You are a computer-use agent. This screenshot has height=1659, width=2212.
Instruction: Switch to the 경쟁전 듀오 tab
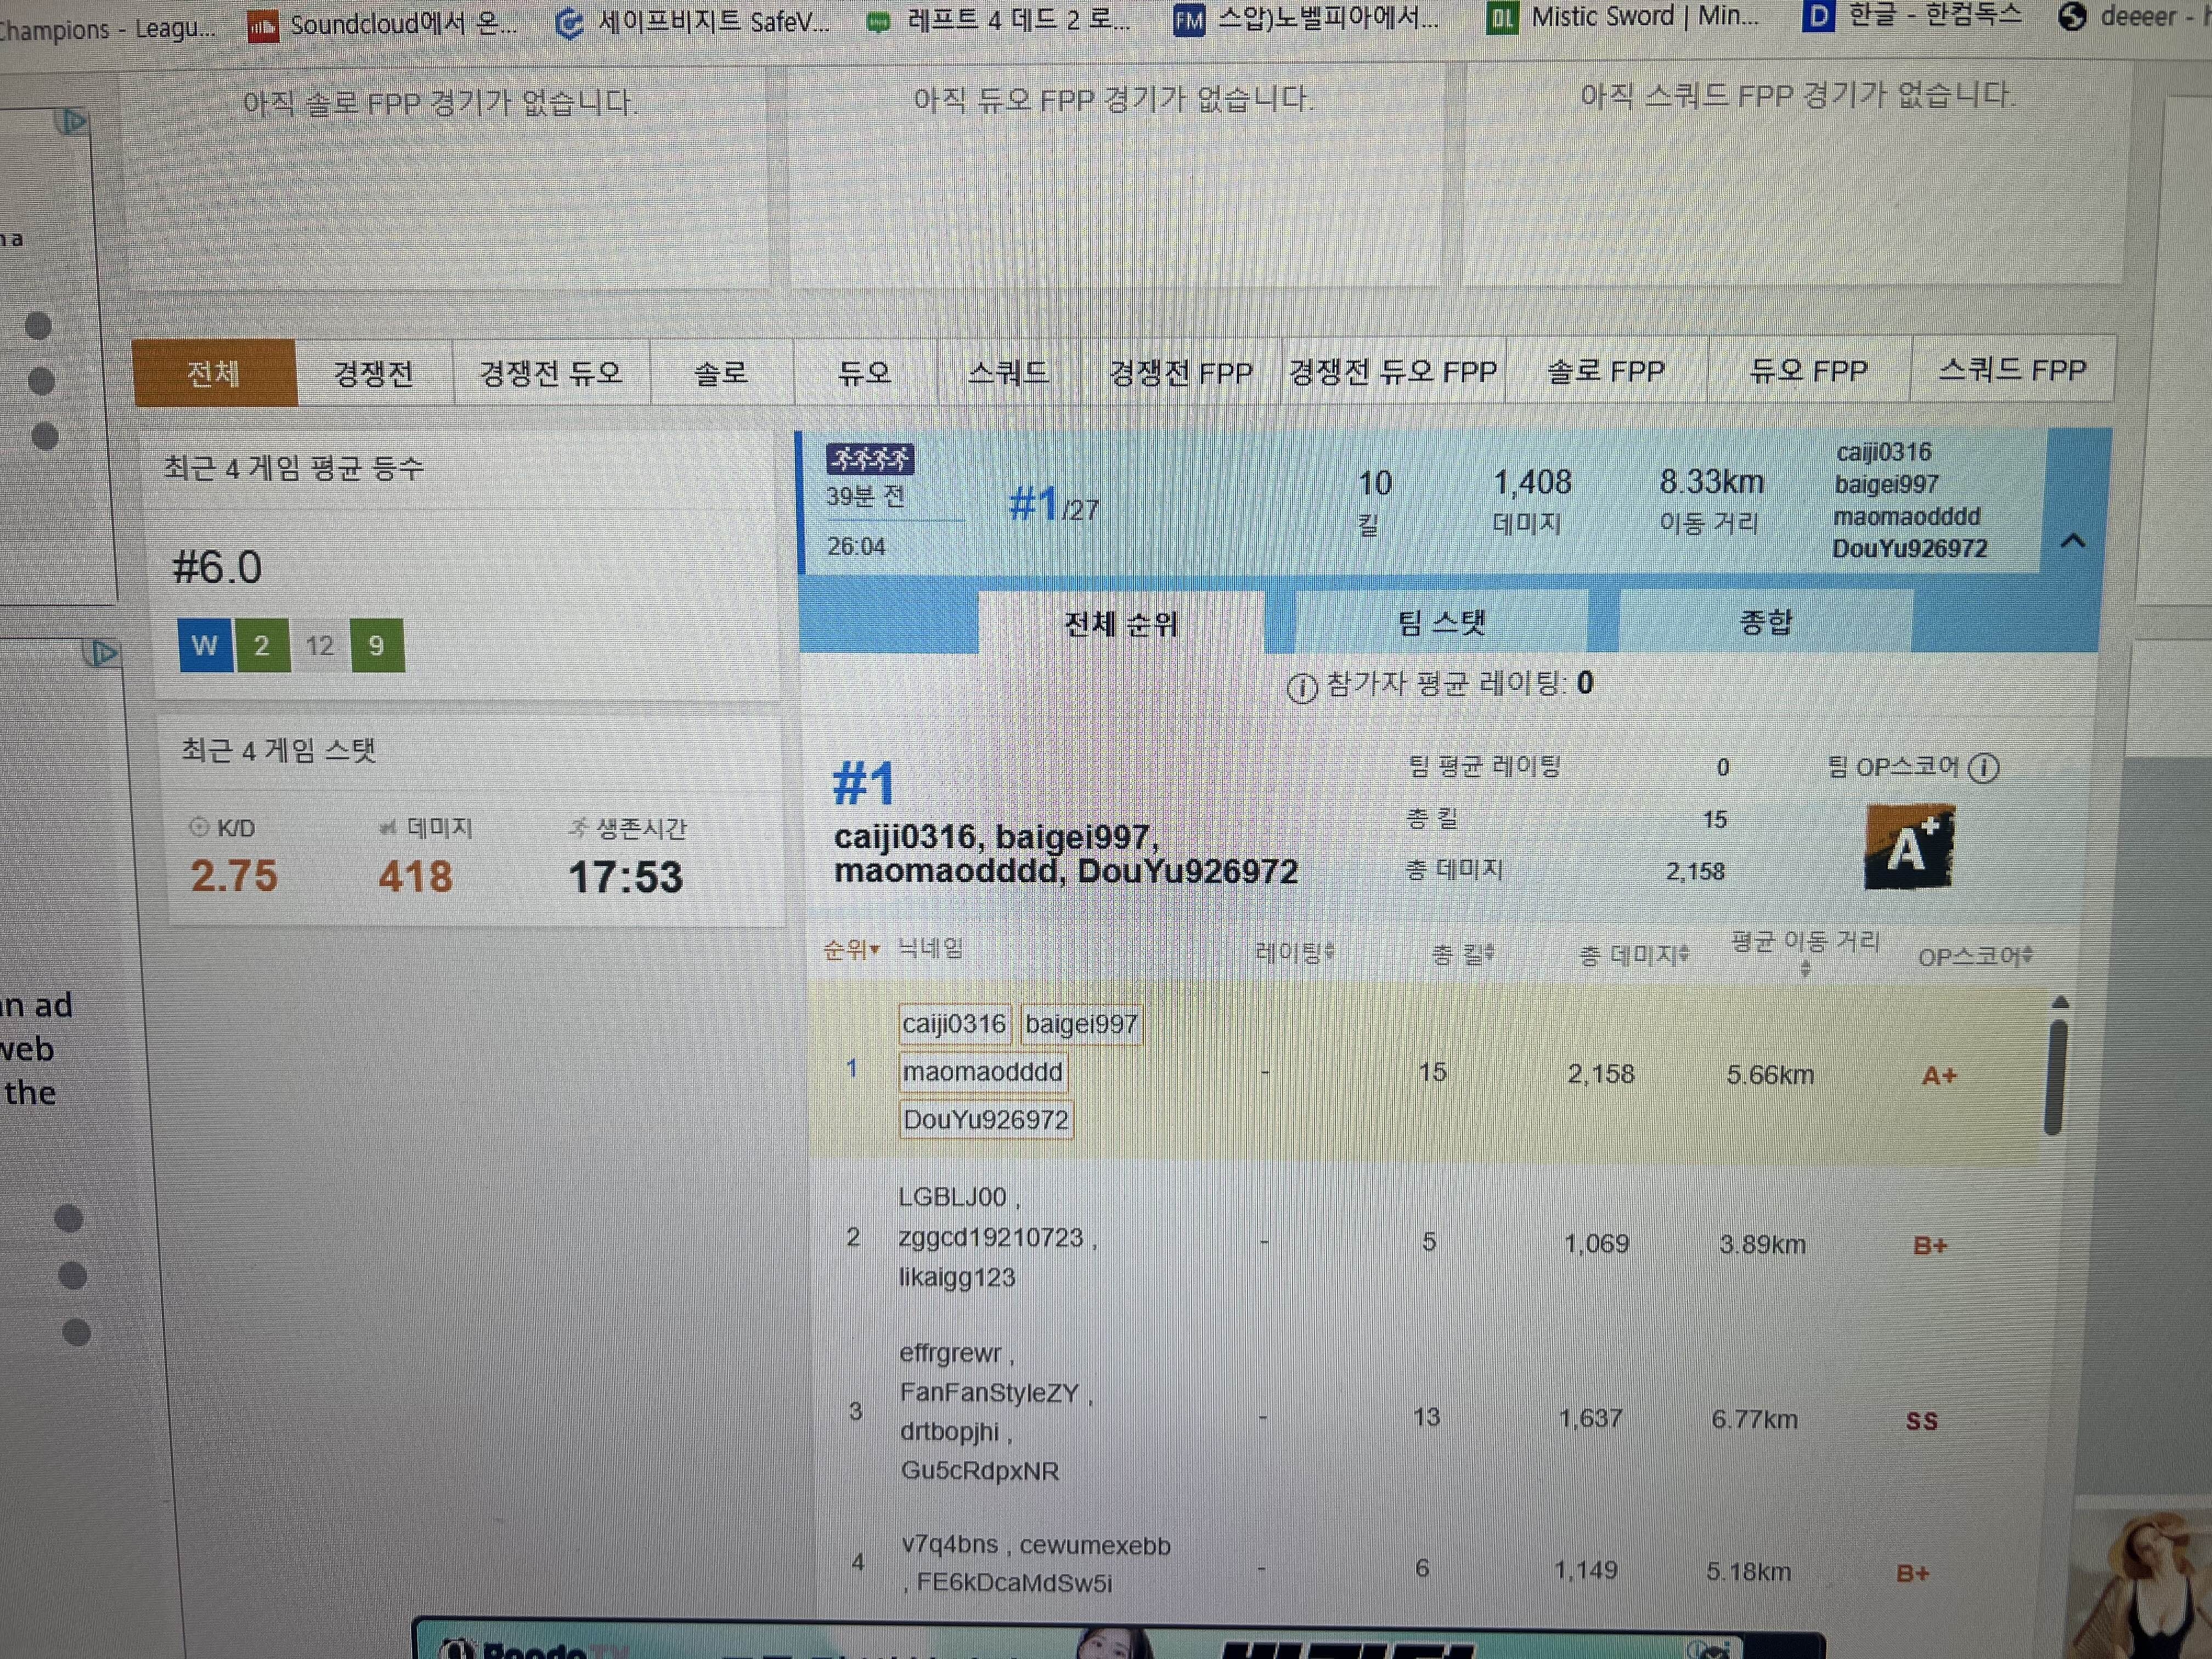550,373
